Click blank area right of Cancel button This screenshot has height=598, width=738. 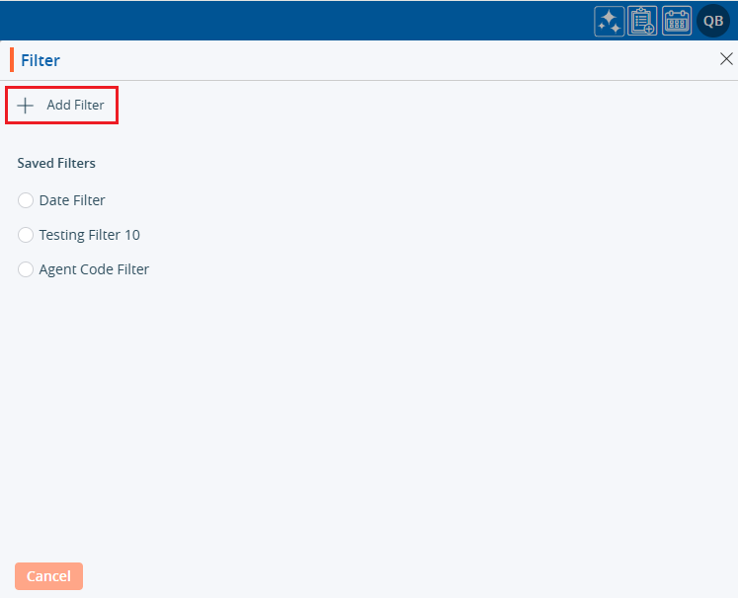pyautogui.click(x=395, y=576)
